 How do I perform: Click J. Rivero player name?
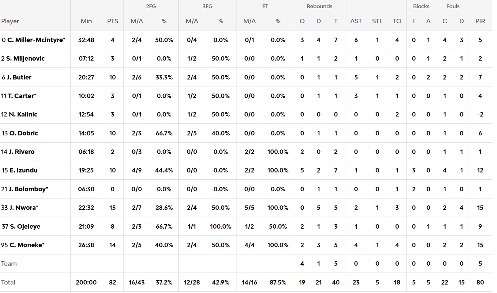pyautogui.click(x=21, y=152)
